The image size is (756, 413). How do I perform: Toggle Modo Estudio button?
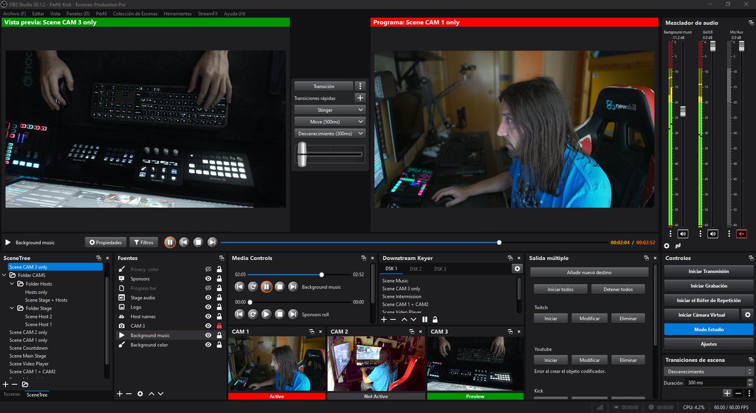(708, 329)
